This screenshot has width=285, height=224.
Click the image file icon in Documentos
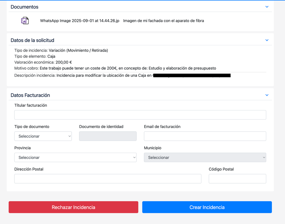(25, 21)
